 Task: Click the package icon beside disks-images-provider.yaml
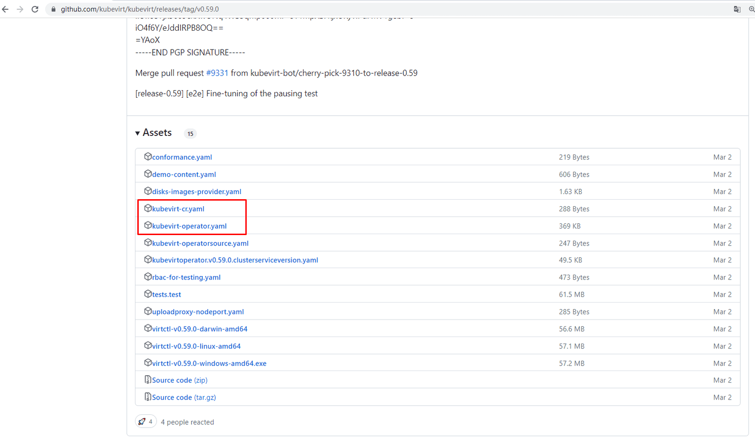click(148, 191)
